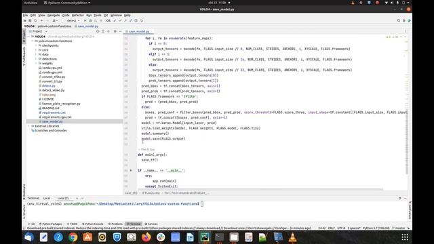The height and width of the screenshot is (244, 434).
Task: Click the Search Everywhere magnifier icon
Action: pos(399,20)
